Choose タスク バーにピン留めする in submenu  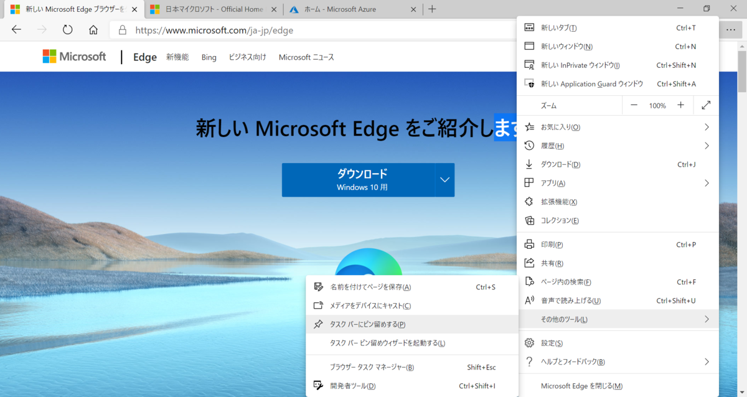click(412, 324)
